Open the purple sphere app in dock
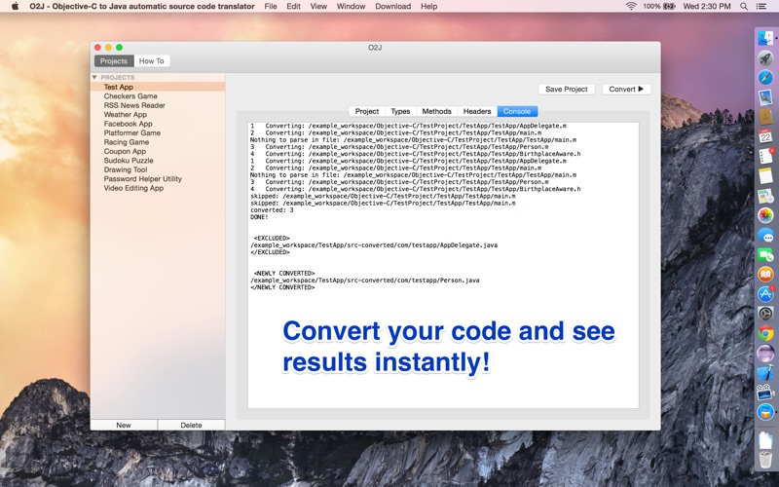 tap(765, 354)
